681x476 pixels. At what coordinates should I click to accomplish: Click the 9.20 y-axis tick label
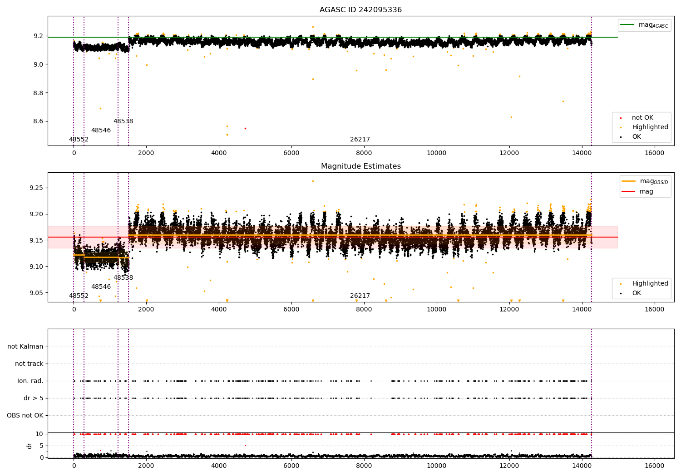(x=36, y=214)
